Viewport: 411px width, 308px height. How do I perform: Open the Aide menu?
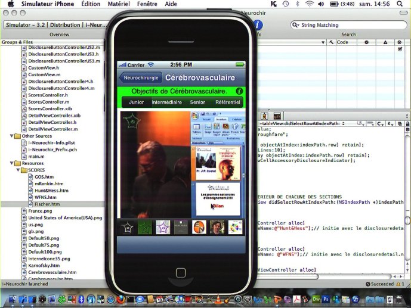point(171,4)
